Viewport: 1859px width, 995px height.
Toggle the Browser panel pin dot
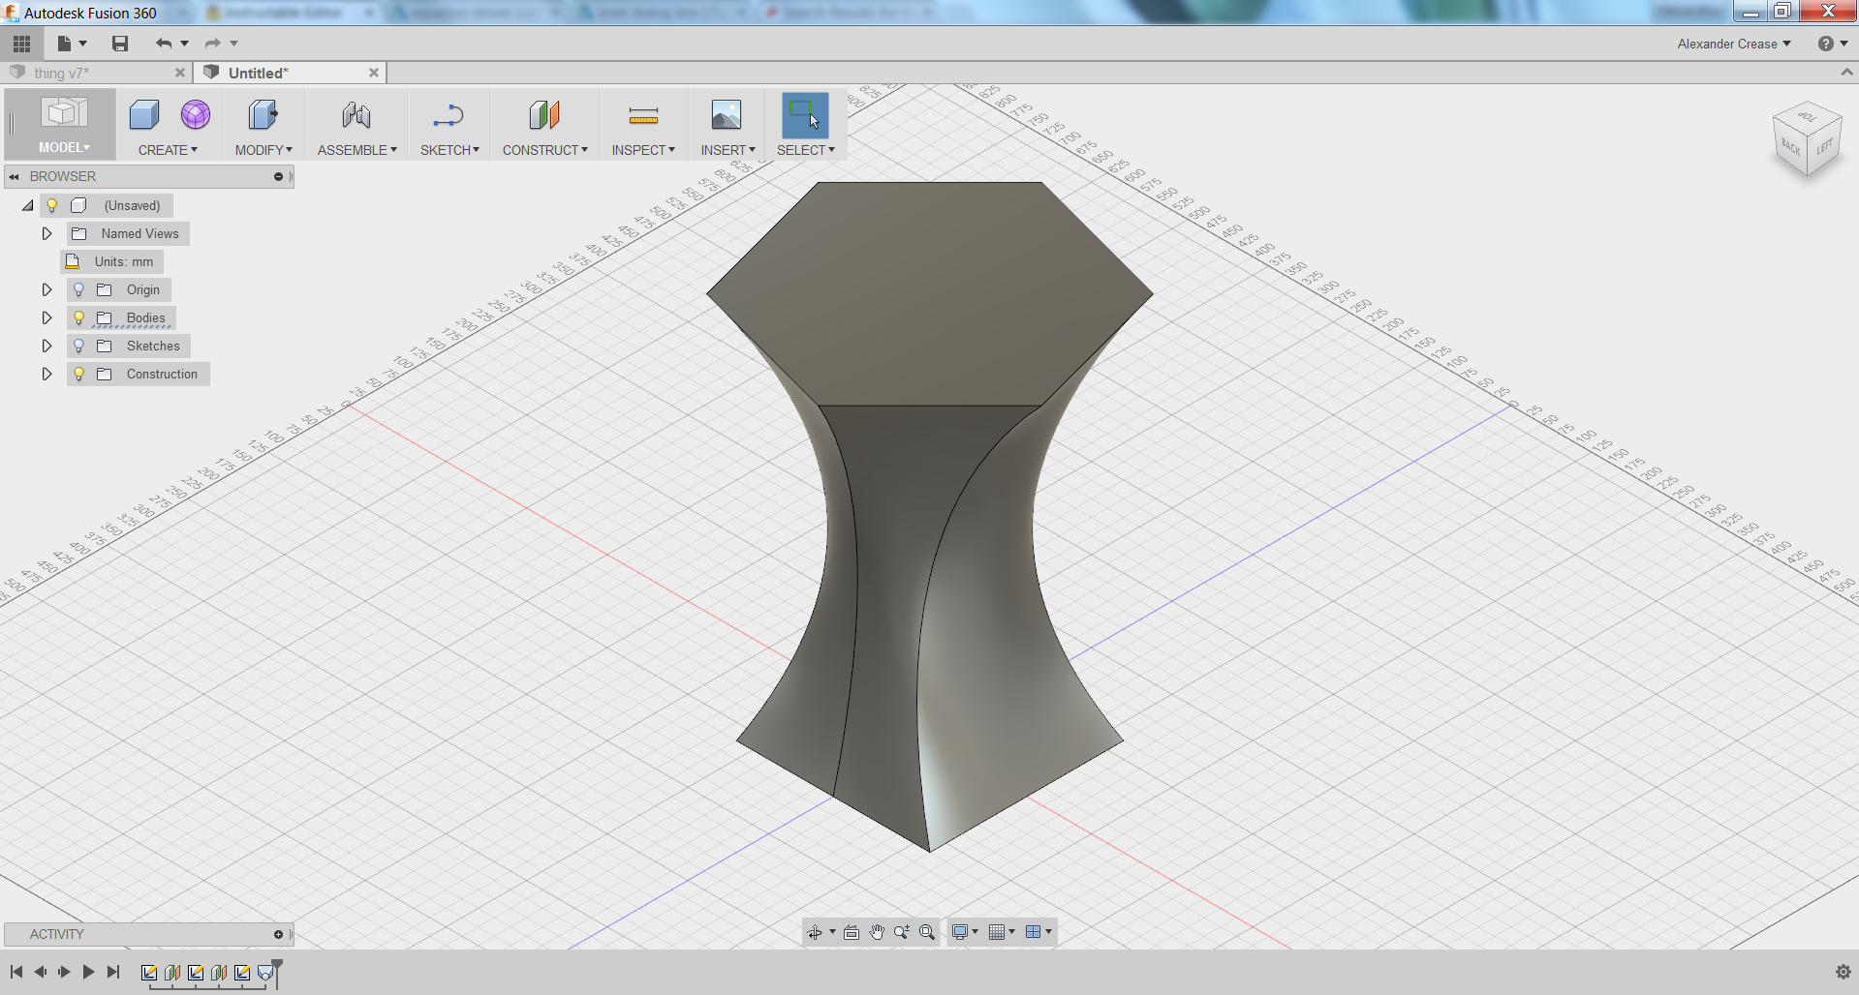tap(278, 177)
